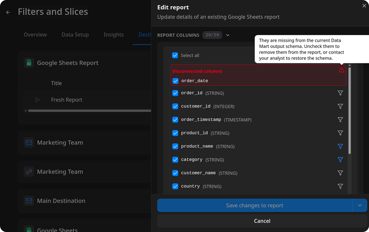
Task: Uncheck the product_name column
Action: point(175,146)
